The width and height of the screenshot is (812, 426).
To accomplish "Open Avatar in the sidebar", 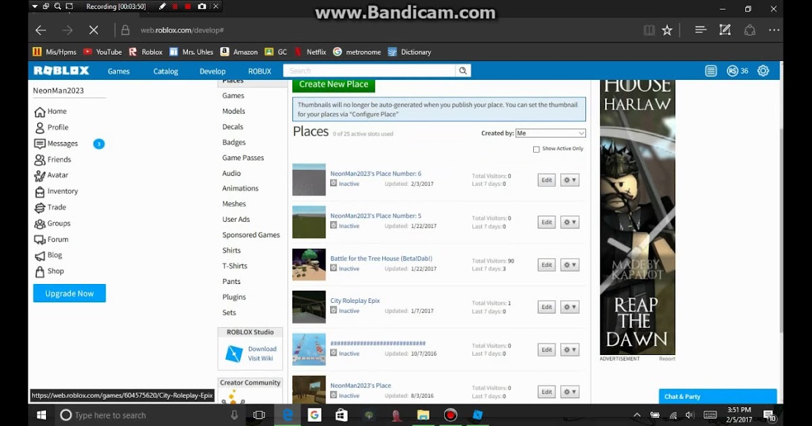I will click(x=51, y=175).
